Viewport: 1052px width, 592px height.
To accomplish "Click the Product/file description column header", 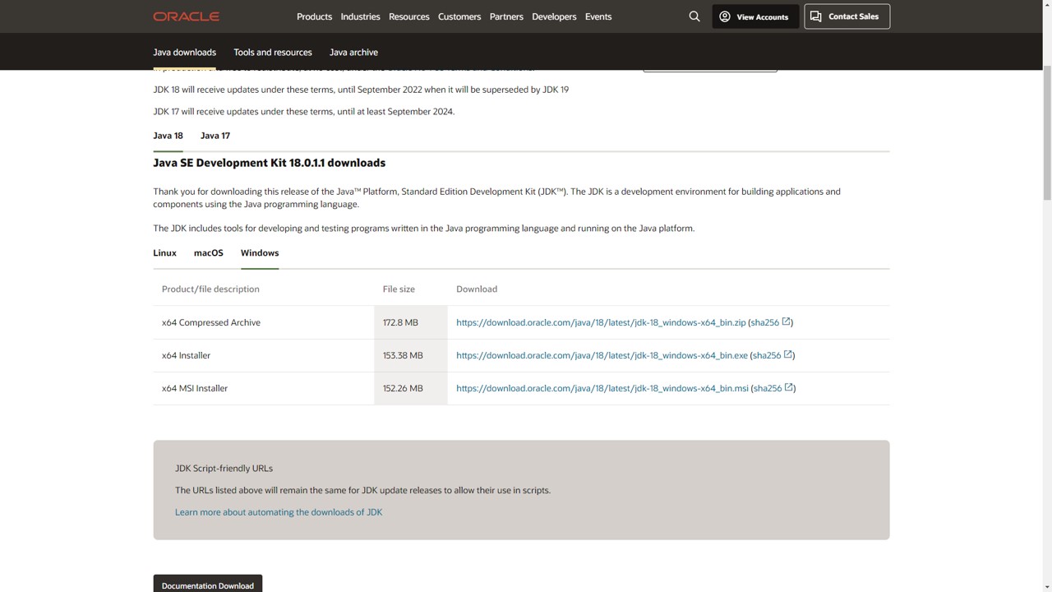I will point(210,289).
